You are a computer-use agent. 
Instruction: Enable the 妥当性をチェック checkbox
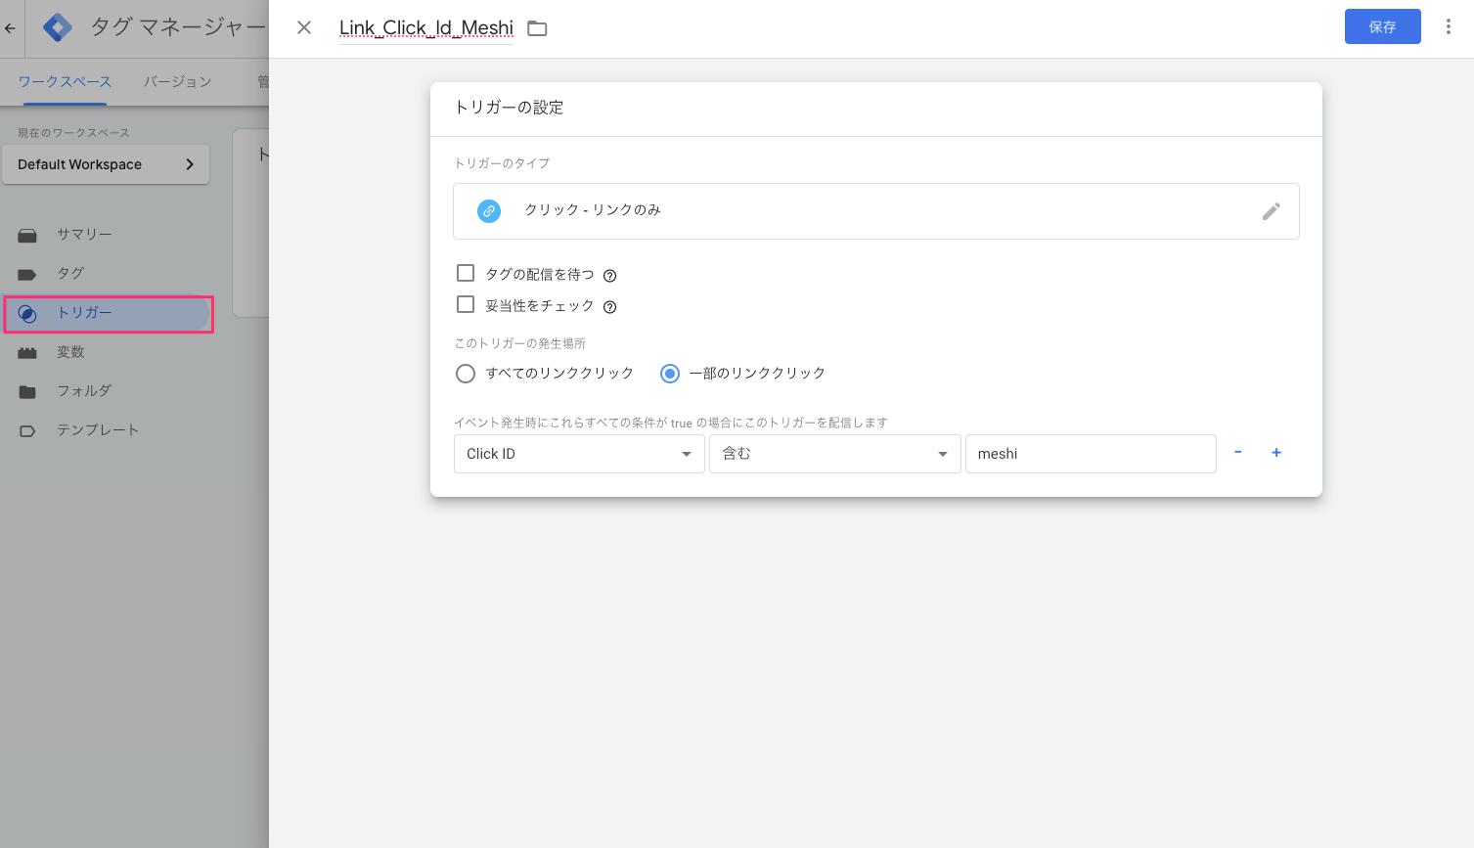click(465, 304)
